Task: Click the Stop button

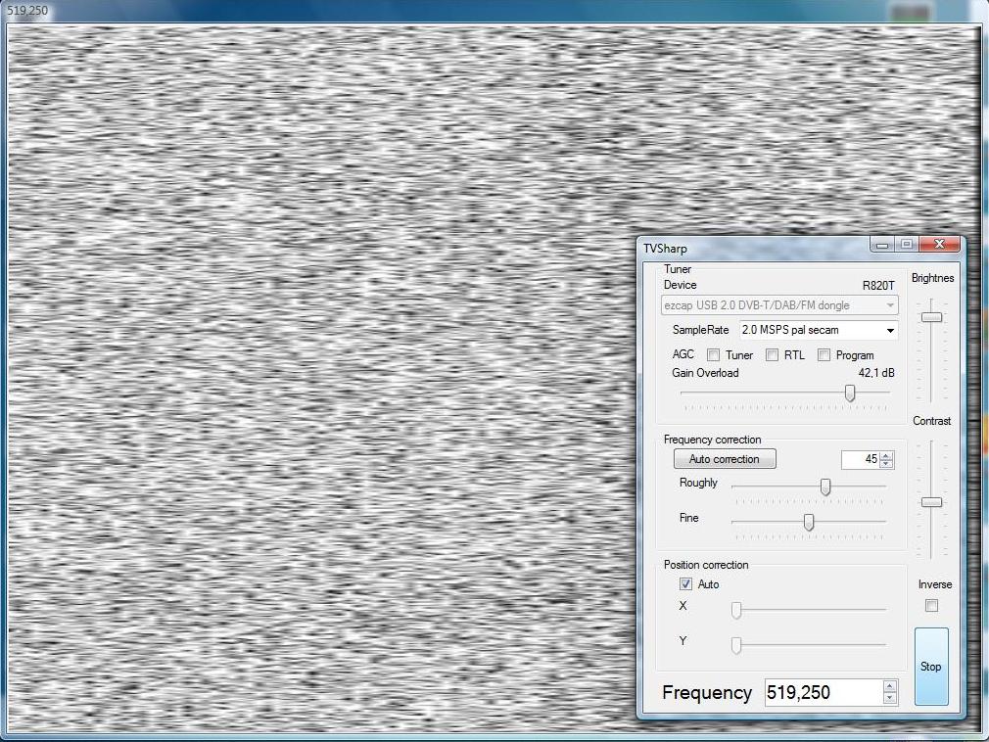Action: tap(931, 667)
